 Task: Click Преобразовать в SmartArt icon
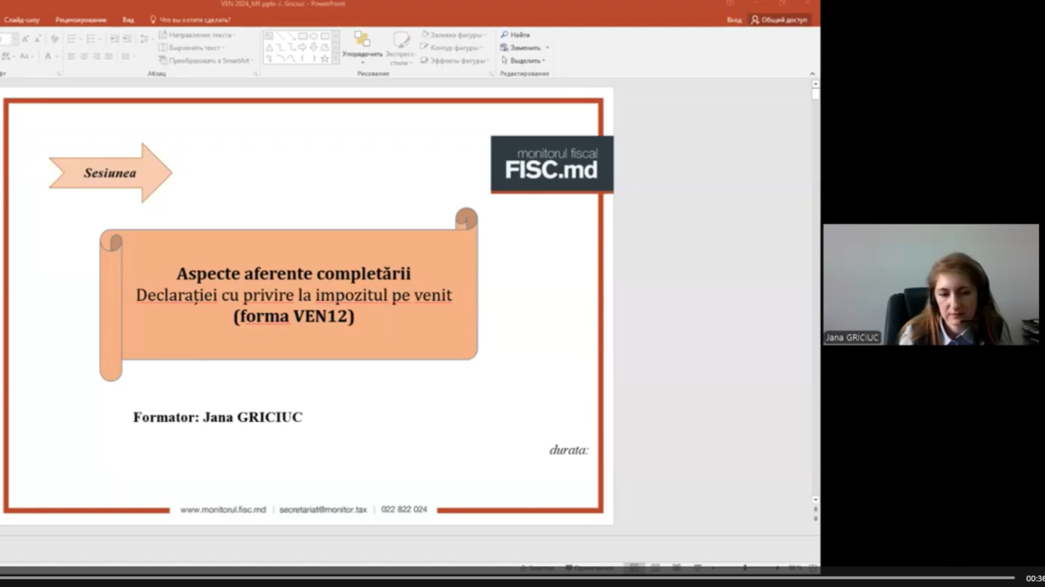(x=163, y=61)
